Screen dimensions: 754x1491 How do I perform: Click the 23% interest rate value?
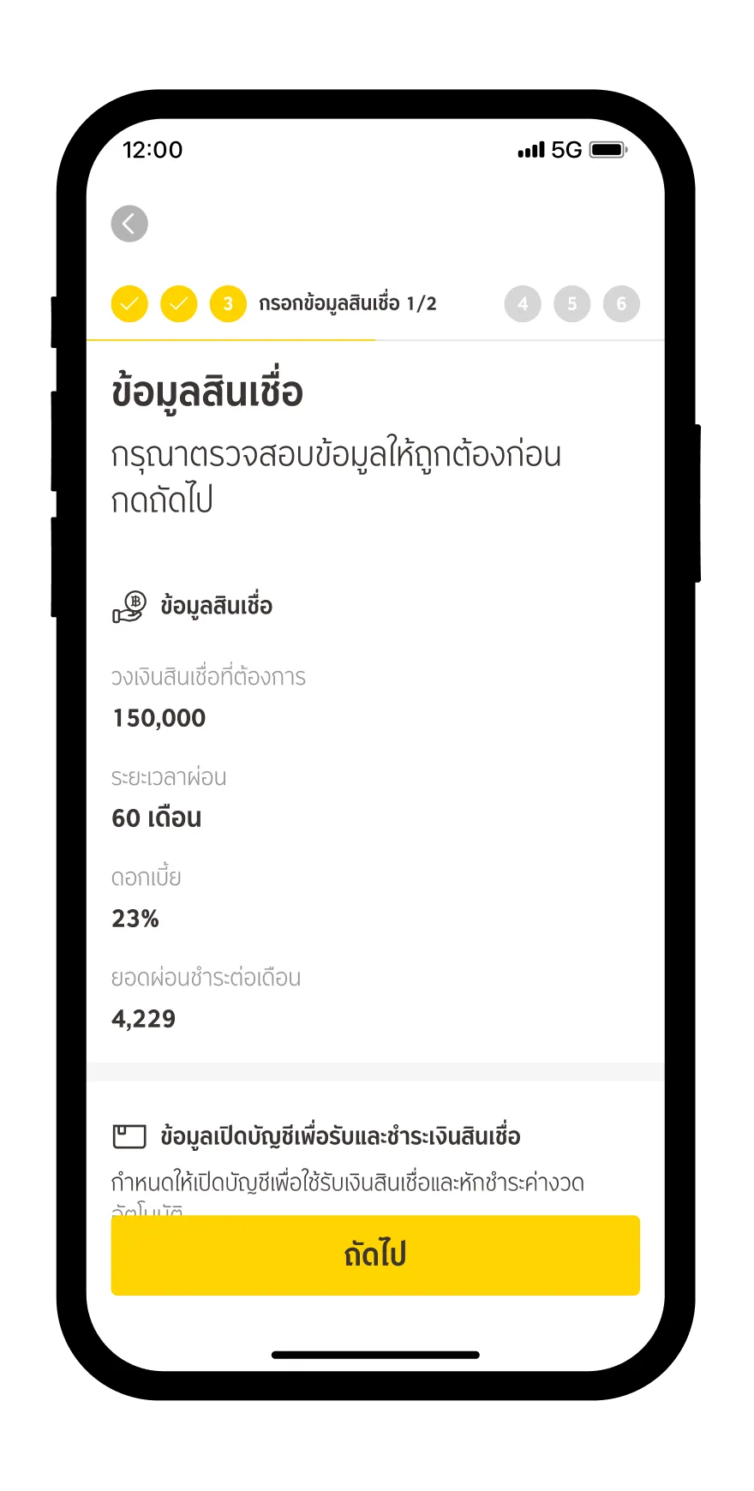(x=135, y=919)
